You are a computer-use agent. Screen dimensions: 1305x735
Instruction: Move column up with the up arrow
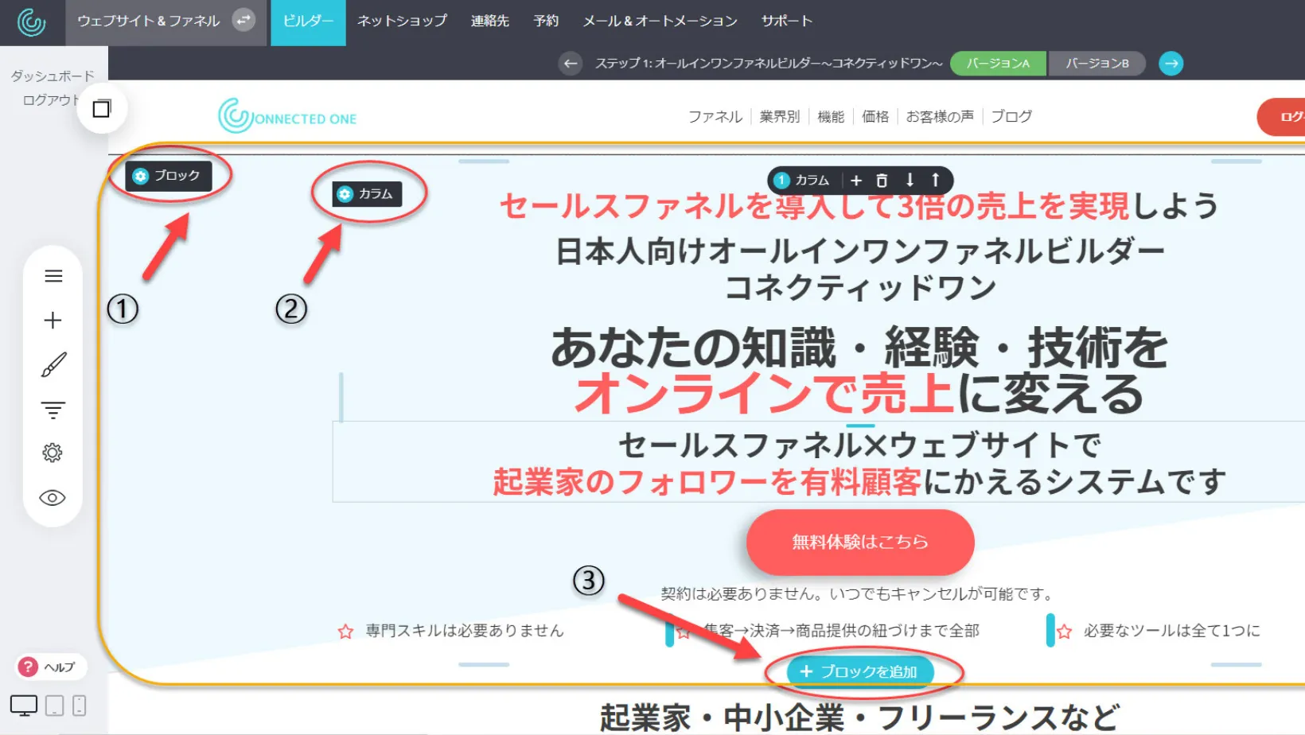point(936,181)
